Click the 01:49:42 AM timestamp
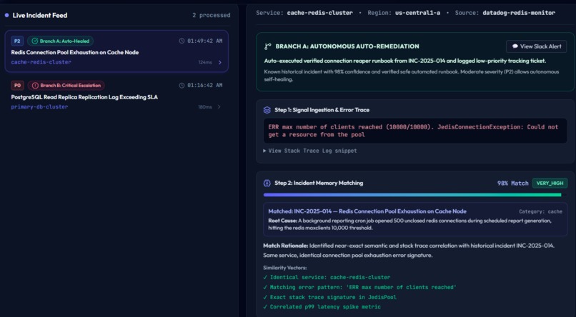 pos(204,41)
